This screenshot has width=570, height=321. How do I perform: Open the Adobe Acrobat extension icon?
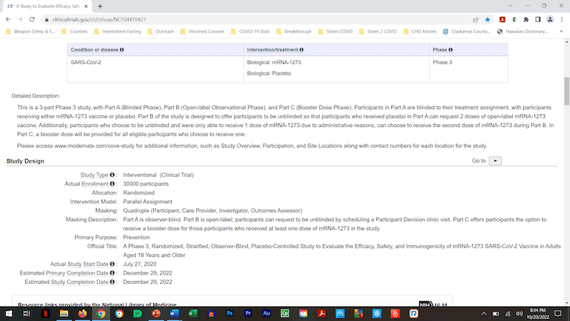click(502, 20)
